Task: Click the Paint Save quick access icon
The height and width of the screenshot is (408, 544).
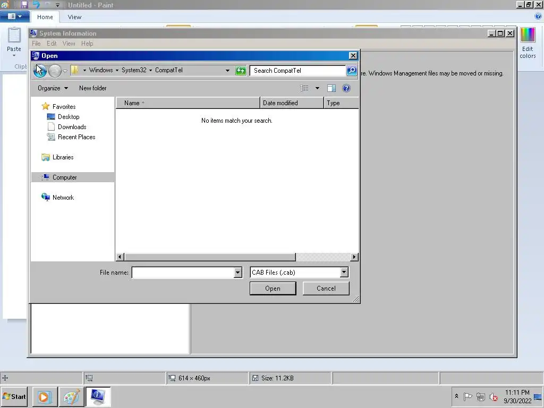Action: pos(24,5)
